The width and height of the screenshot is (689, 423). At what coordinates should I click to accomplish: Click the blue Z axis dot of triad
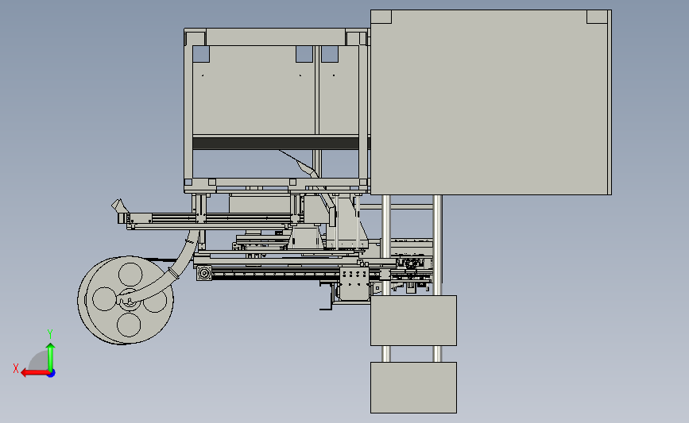[52, 374]
